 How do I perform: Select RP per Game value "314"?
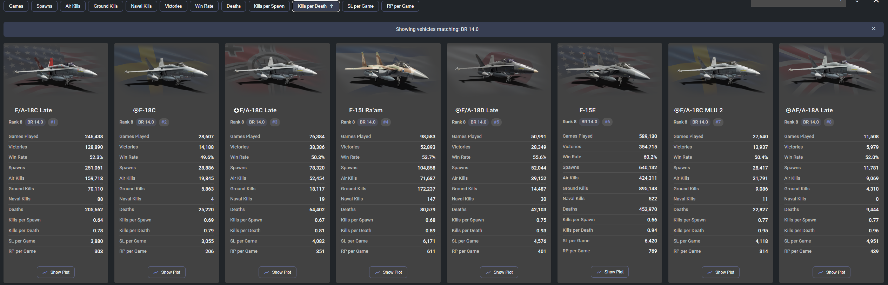(x=763, y=251)
